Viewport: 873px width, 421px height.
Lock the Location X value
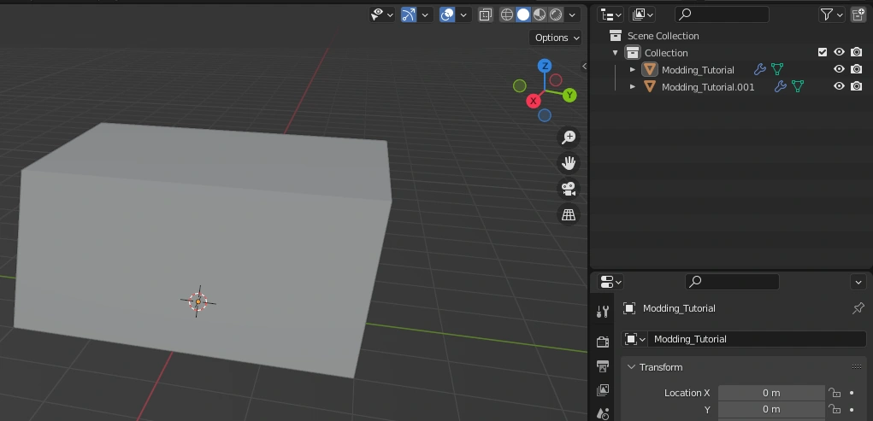pyautogui.click(x=834, y=393)
